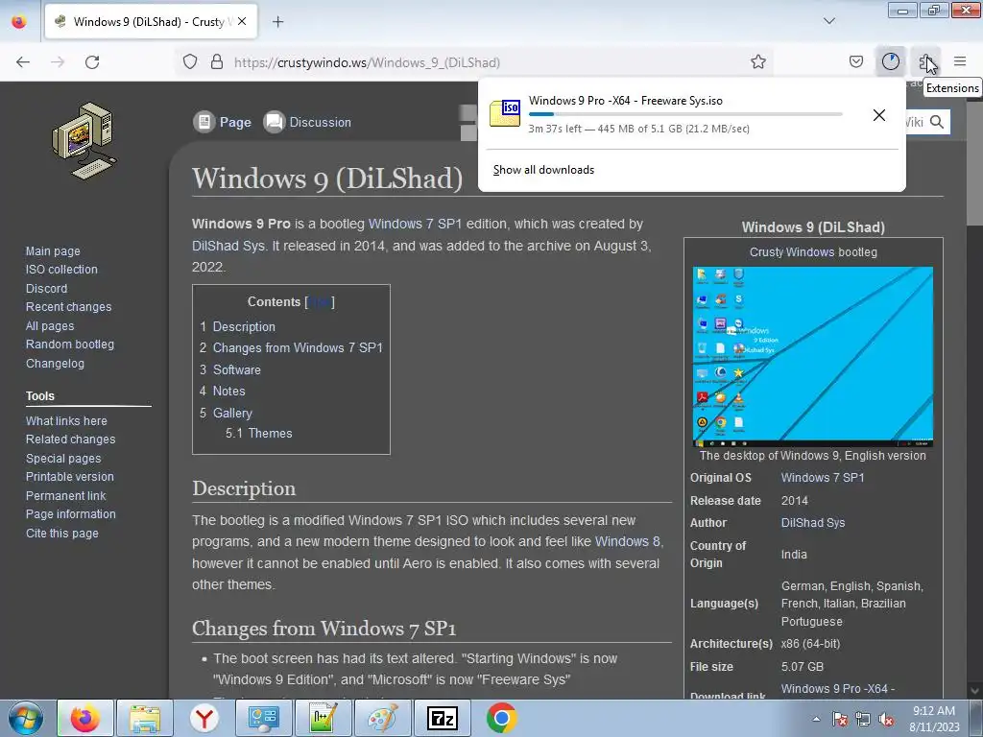Click the browser Forward arrow
The height and width of the screenshot is (737, 983).
point(58,62)
